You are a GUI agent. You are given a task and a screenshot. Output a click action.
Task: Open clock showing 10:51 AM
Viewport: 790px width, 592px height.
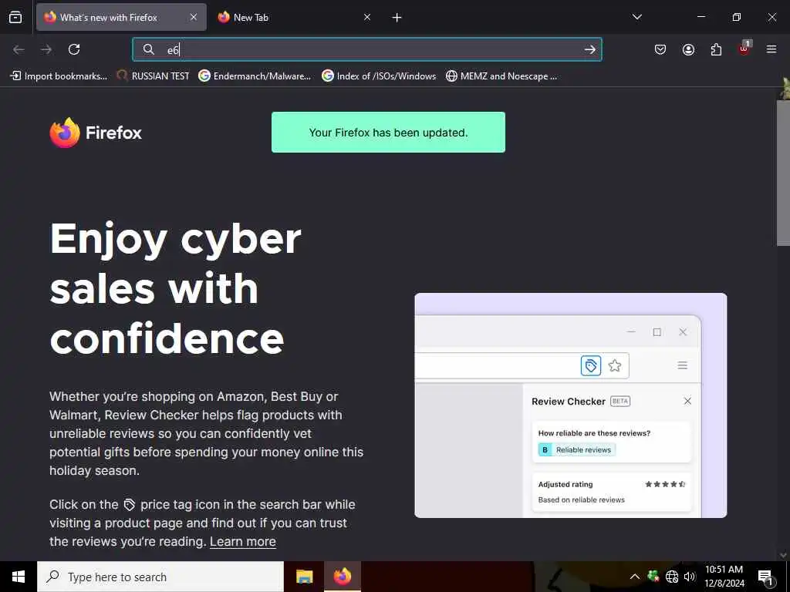coord(724,577)
